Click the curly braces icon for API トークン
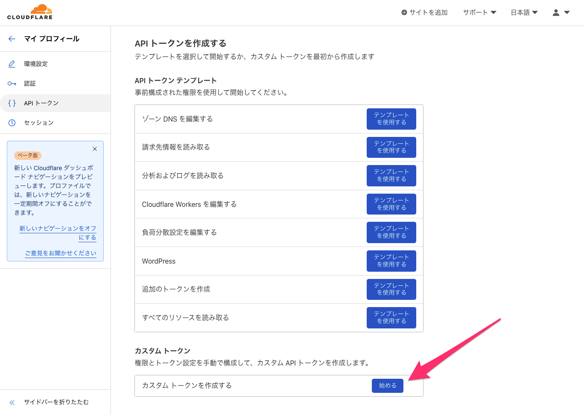Screen dimensions: 584x415 click(x=12, y=103)
